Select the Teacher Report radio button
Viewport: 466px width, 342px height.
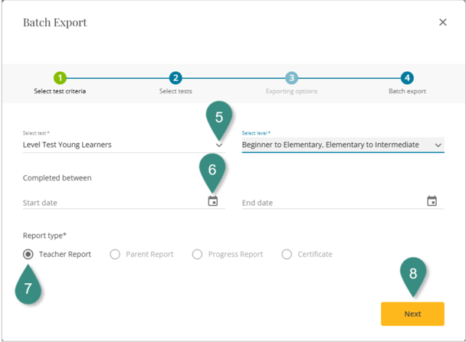(28, 254)
